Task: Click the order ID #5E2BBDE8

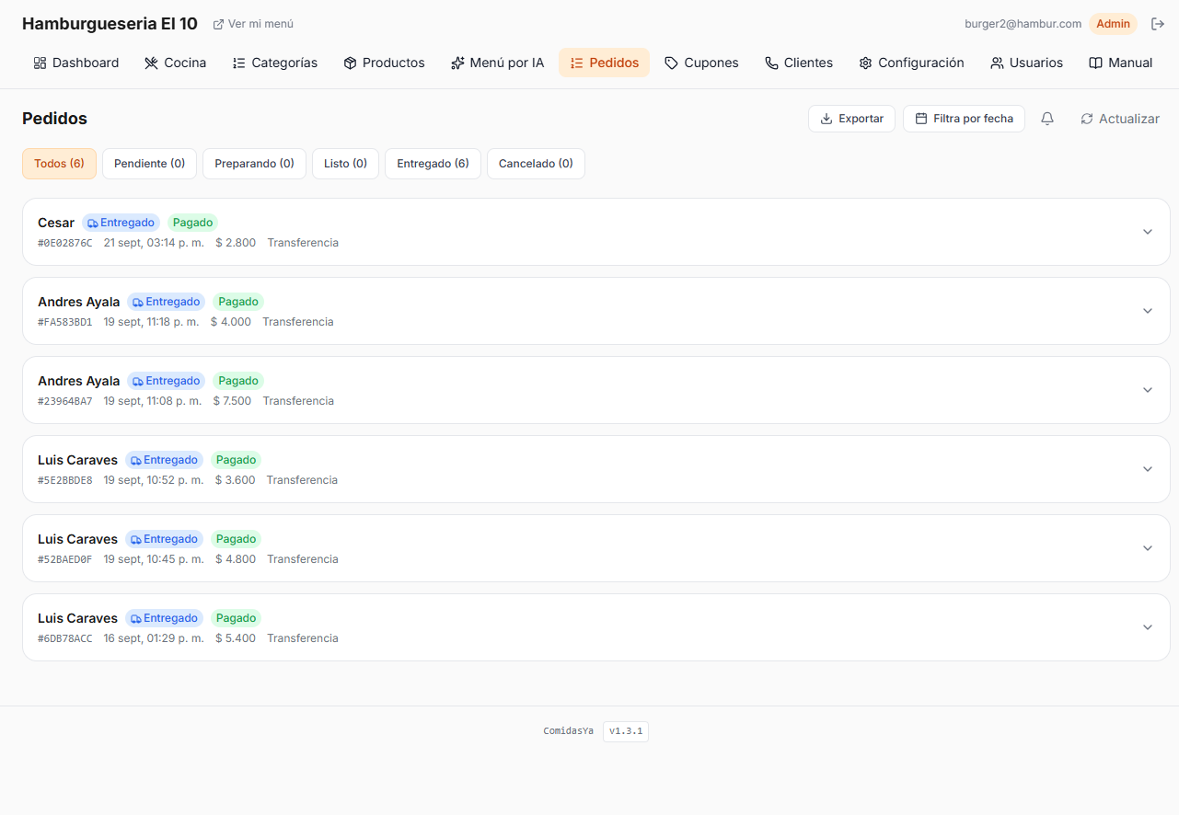Action: (64, 480)
